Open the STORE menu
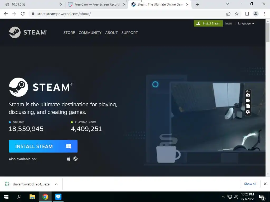The image size is (270, 202). tap(69, 33)
